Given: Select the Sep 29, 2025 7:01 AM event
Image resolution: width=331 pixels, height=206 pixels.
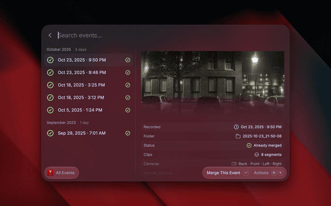Looking at the screenshot, I should (88, 133).
